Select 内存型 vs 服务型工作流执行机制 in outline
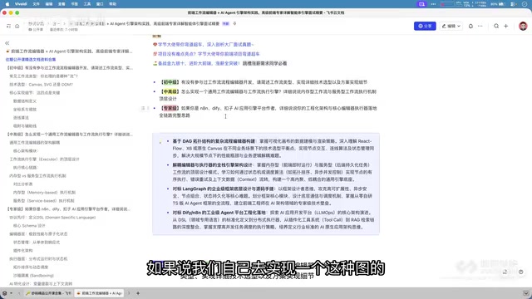 pos(37,176)
